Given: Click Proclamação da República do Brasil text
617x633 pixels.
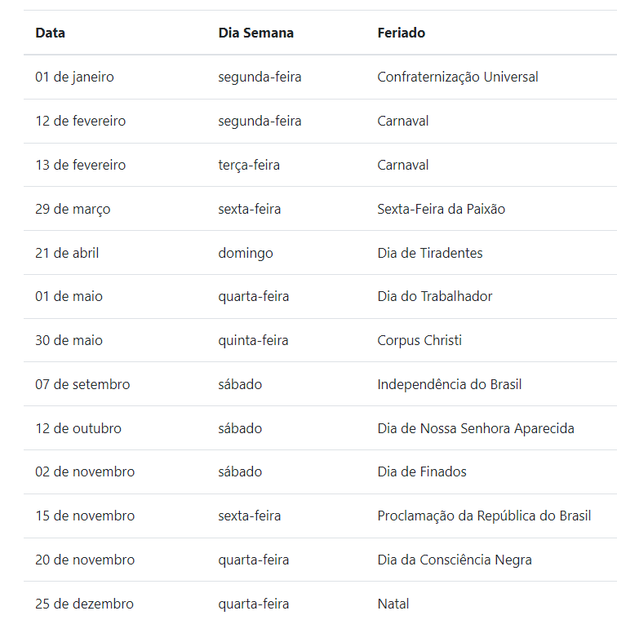Looking at the screenshot, I should coord(484,516).
